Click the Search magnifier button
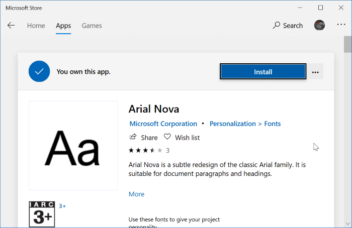Viewport: 352px width, 228px height. point(288,25)
